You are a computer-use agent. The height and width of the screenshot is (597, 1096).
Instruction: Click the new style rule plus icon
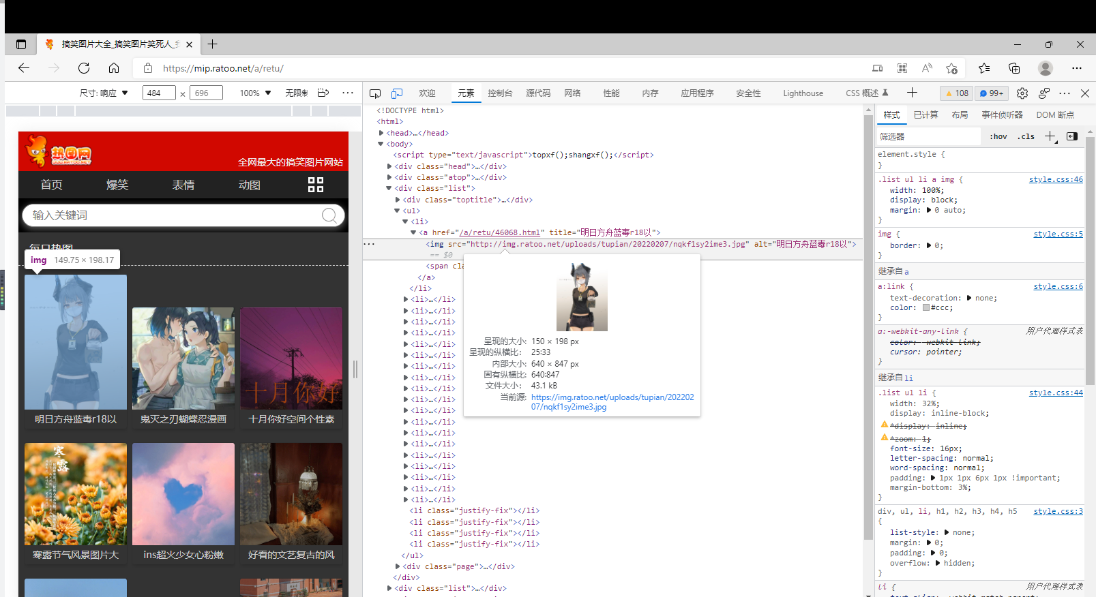tap(1050, 136)
